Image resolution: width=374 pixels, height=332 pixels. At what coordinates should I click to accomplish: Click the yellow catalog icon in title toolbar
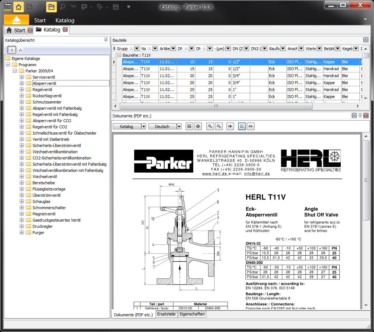pyautogui.click(x=51, y=7)
